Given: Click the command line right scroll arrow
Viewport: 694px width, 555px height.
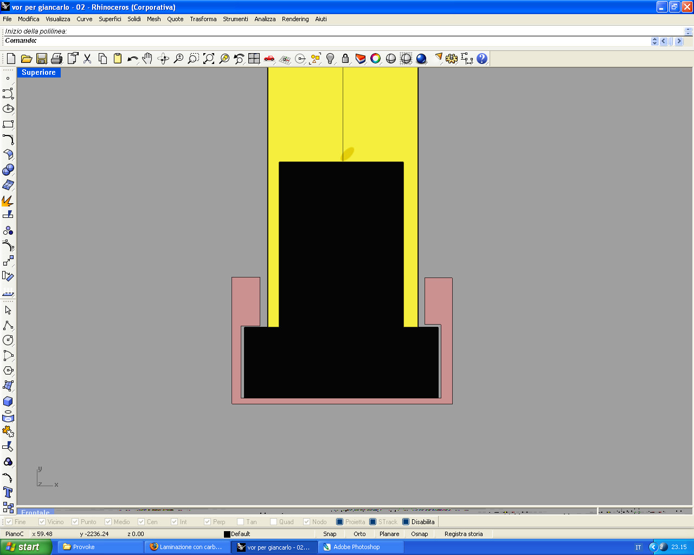Looking at the screenshot, I should click(x=679, y=41).
